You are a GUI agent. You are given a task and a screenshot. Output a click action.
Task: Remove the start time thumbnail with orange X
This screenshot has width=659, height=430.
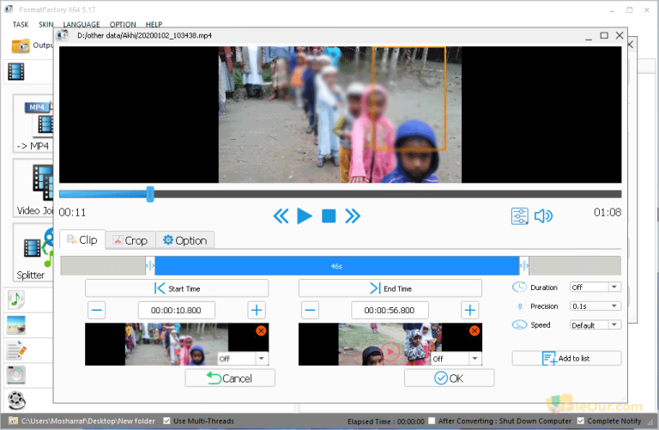[261, 330]
